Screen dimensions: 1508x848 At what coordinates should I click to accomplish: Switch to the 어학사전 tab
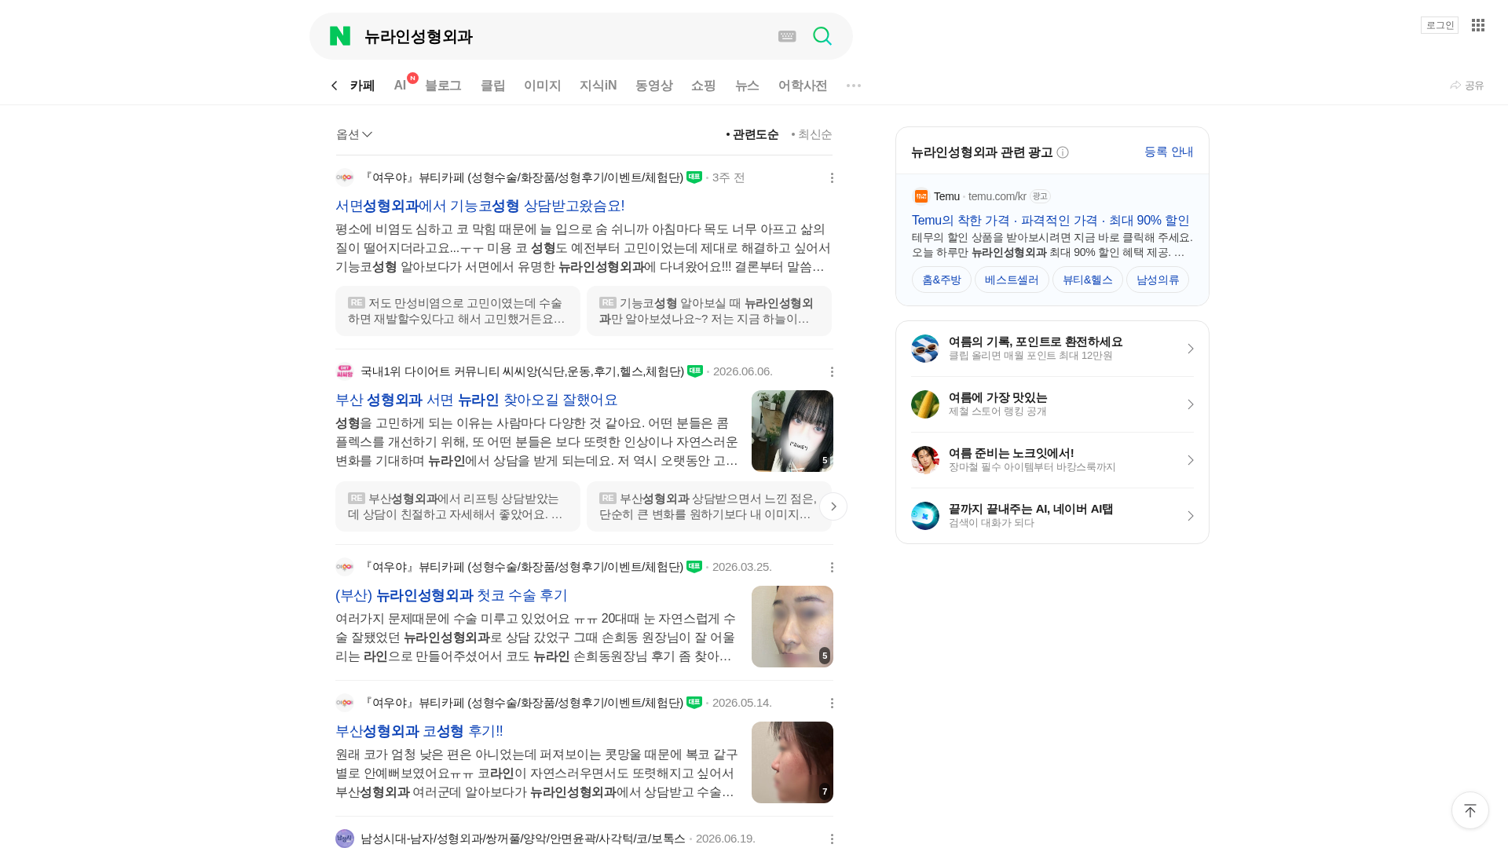(803, 86)
